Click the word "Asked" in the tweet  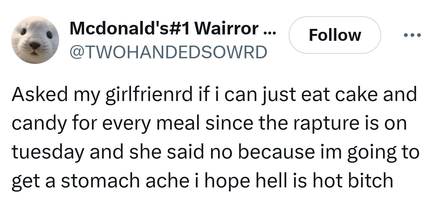(40, 94)
